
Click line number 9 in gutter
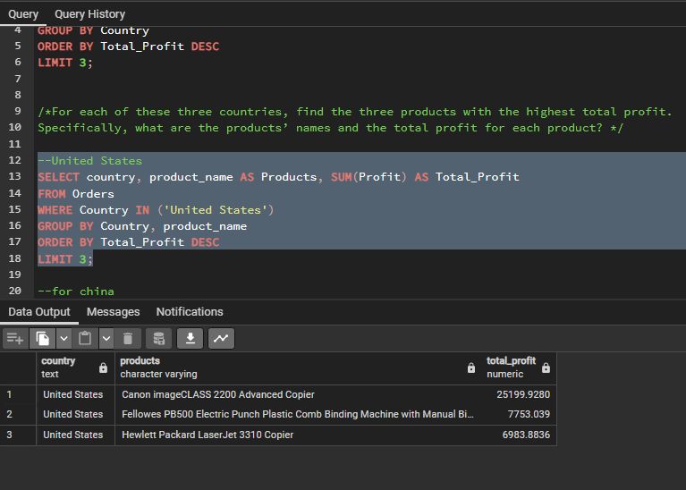pos(18,111)
